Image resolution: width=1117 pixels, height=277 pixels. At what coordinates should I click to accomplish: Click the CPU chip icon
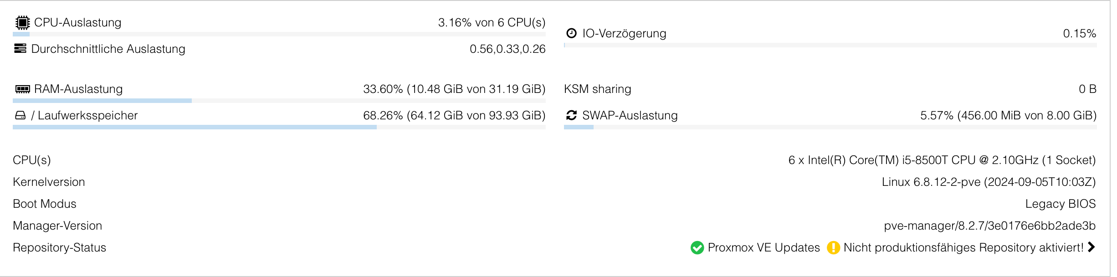[x=22, y=22]
